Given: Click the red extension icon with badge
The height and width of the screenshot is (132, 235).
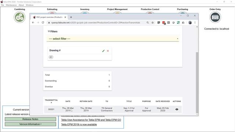Looking at the screenshot, I should tap(164, 23).
